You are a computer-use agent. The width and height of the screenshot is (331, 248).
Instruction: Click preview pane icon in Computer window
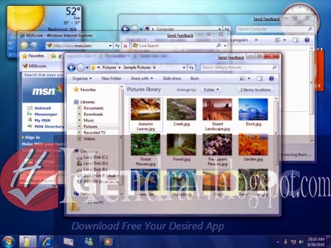(x=295, y=40)
